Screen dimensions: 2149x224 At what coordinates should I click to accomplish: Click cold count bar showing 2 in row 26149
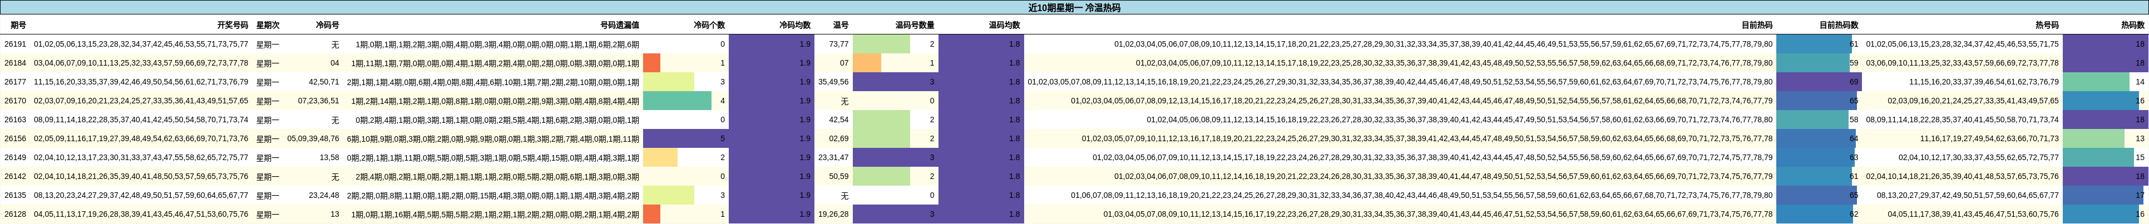(x=660, y=157)
